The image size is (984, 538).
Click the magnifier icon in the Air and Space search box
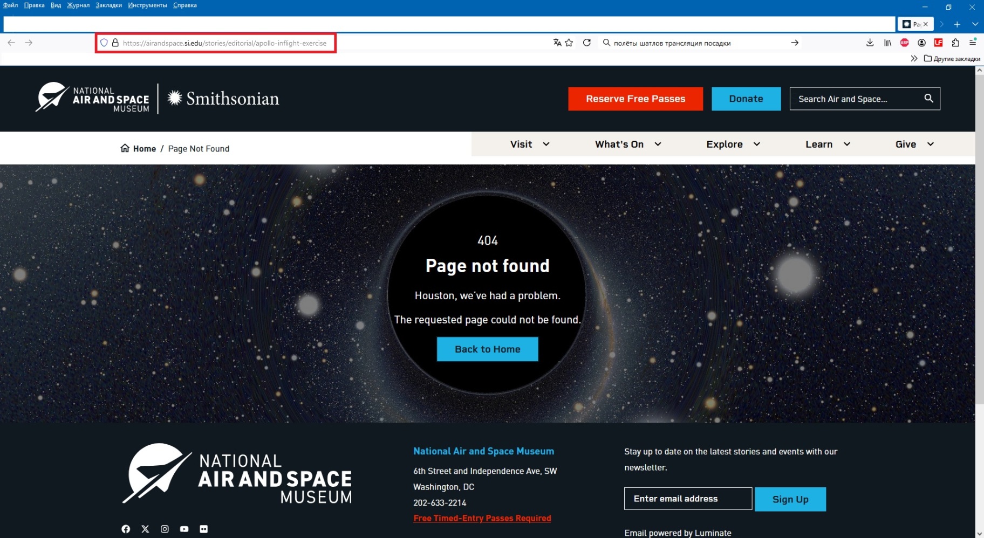tap(928, 98)
